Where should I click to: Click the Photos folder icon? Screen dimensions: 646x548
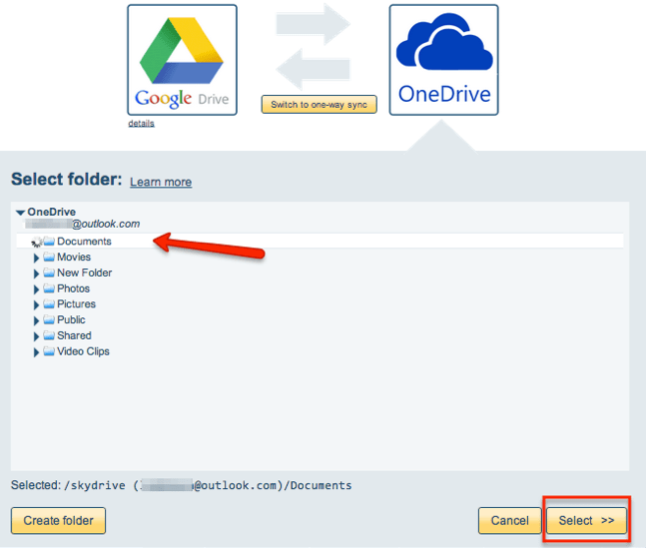tap(49, 288)
